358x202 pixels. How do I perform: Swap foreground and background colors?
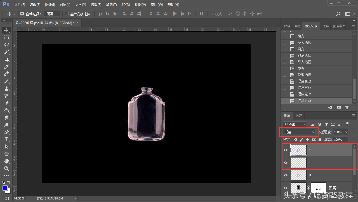(9, 182)
